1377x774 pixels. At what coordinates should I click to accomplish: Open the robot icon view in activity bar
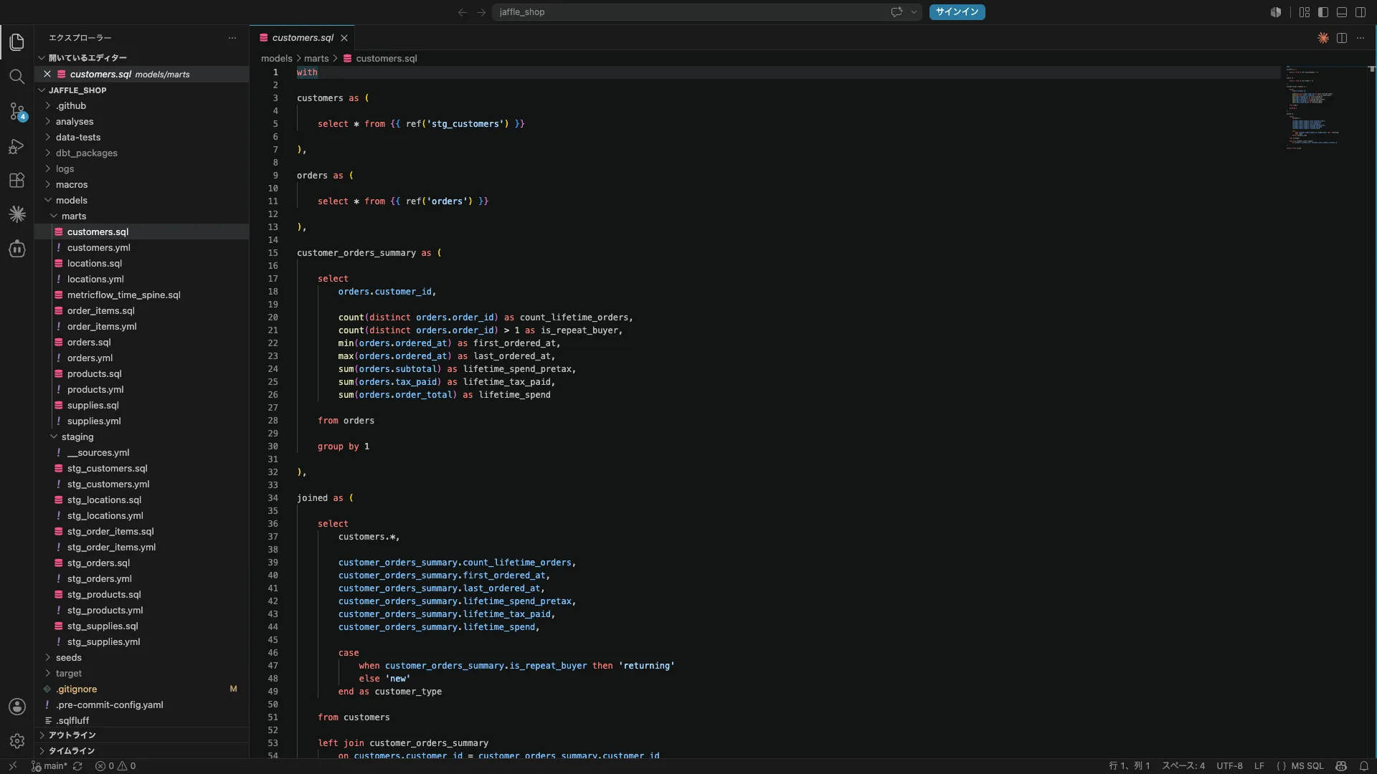(x=17, y=249)
